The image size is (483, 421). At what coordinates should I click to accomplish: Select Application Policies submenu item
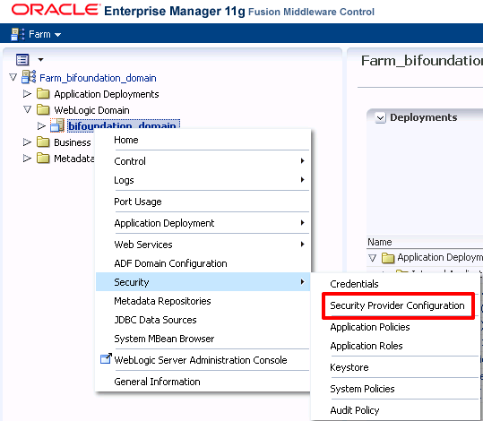pyautogui.click(x=395, y=327)
